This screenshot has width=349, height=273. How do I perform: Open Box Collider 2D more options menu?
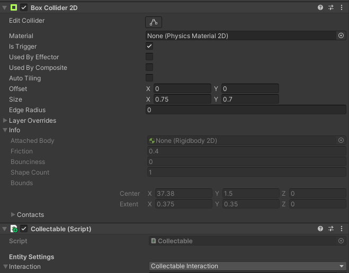[x=342, y=7]
